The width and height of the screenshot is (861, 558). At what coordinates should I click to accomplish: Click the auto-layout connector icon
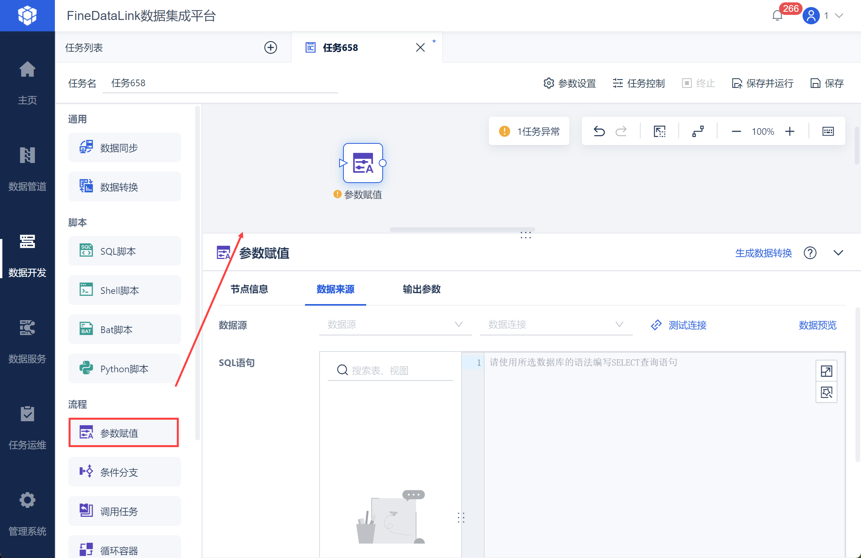click(x=698, y=131)
